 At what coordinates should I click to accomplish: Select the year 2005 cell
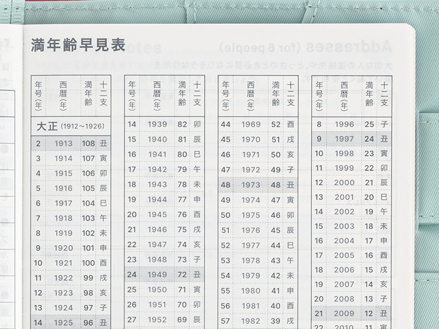(x=344, y=255)
